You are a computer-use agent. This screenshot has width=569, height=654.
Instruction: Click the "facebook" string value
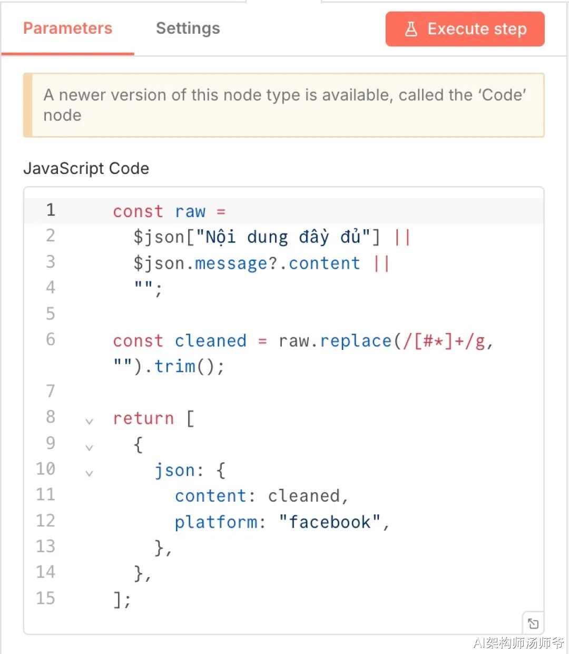pos(329,522)
